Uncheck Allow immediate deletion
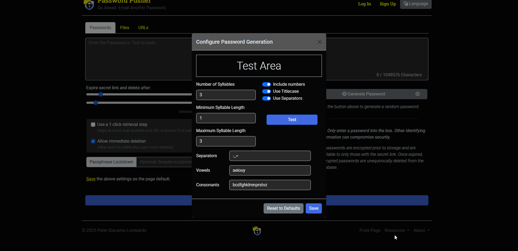 93,141
